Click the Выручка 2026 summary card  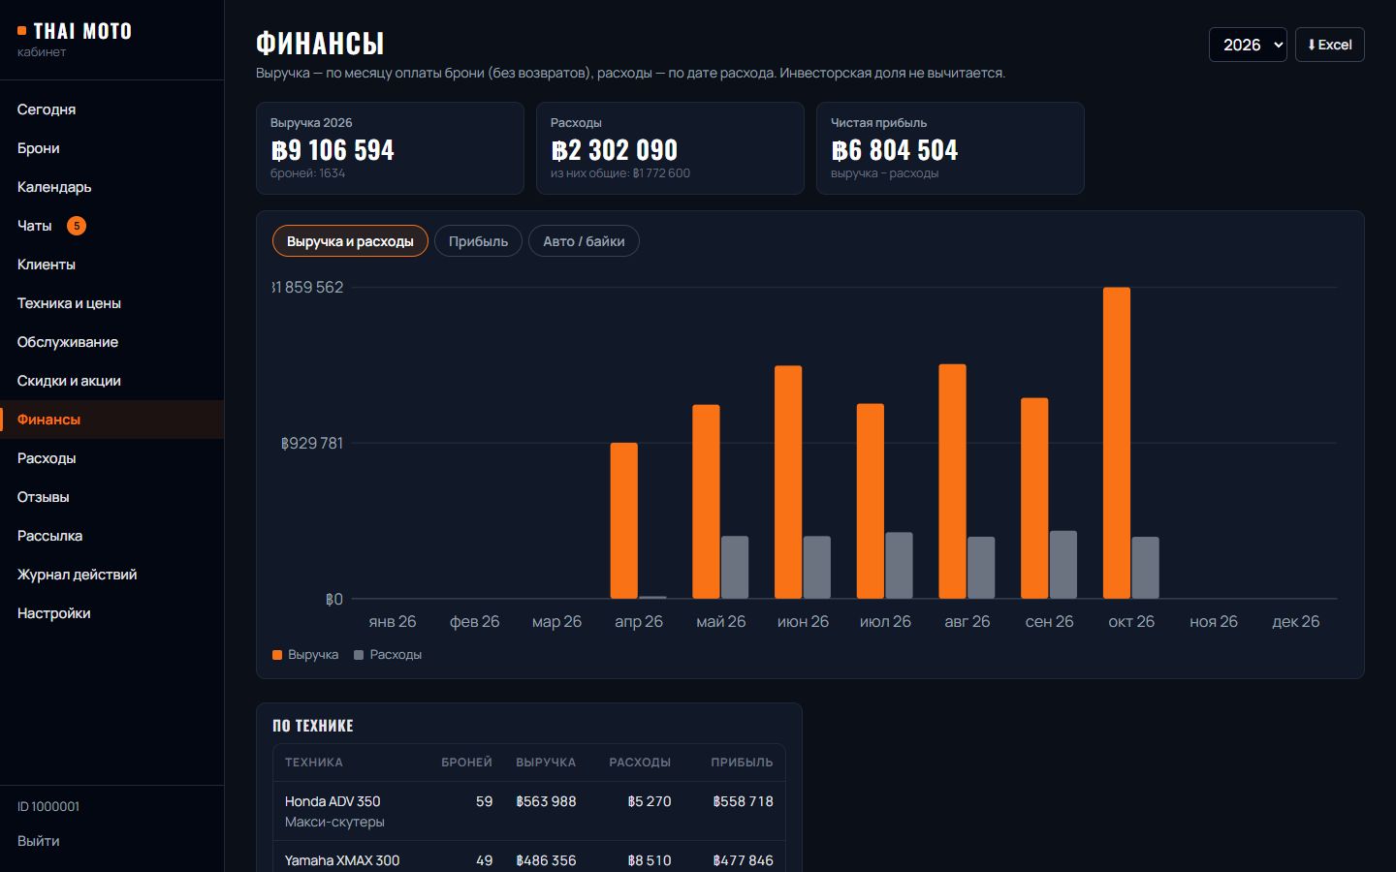click(x=390, y=148)
